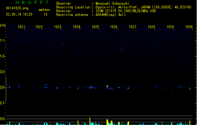The height and width of the screenshot is (125, 197).
Task: Click the 1030 time marker
Action: [x=189, y=27]
